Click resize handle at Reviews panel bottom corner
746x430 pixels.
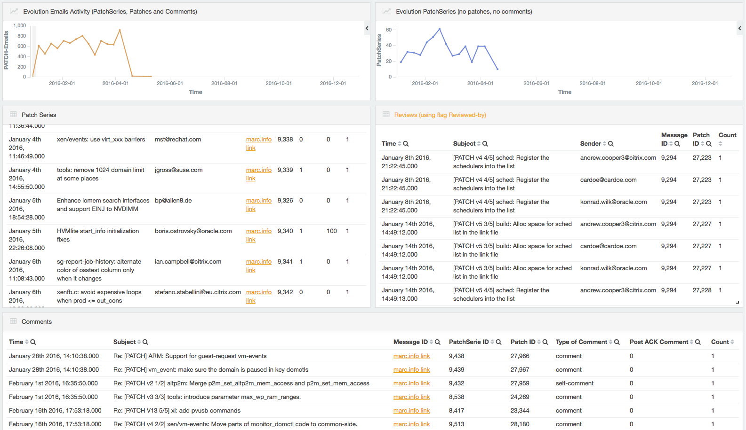(x=738, y=302)
